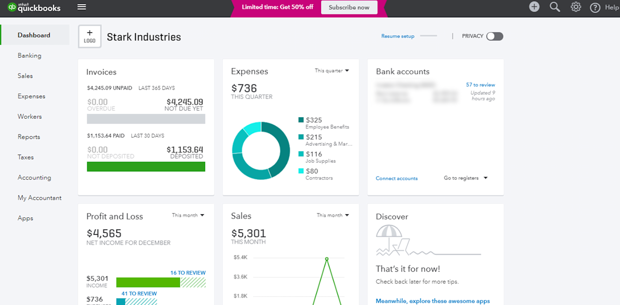Open the Expenses This quarter dropdown

tap(332, 70)
